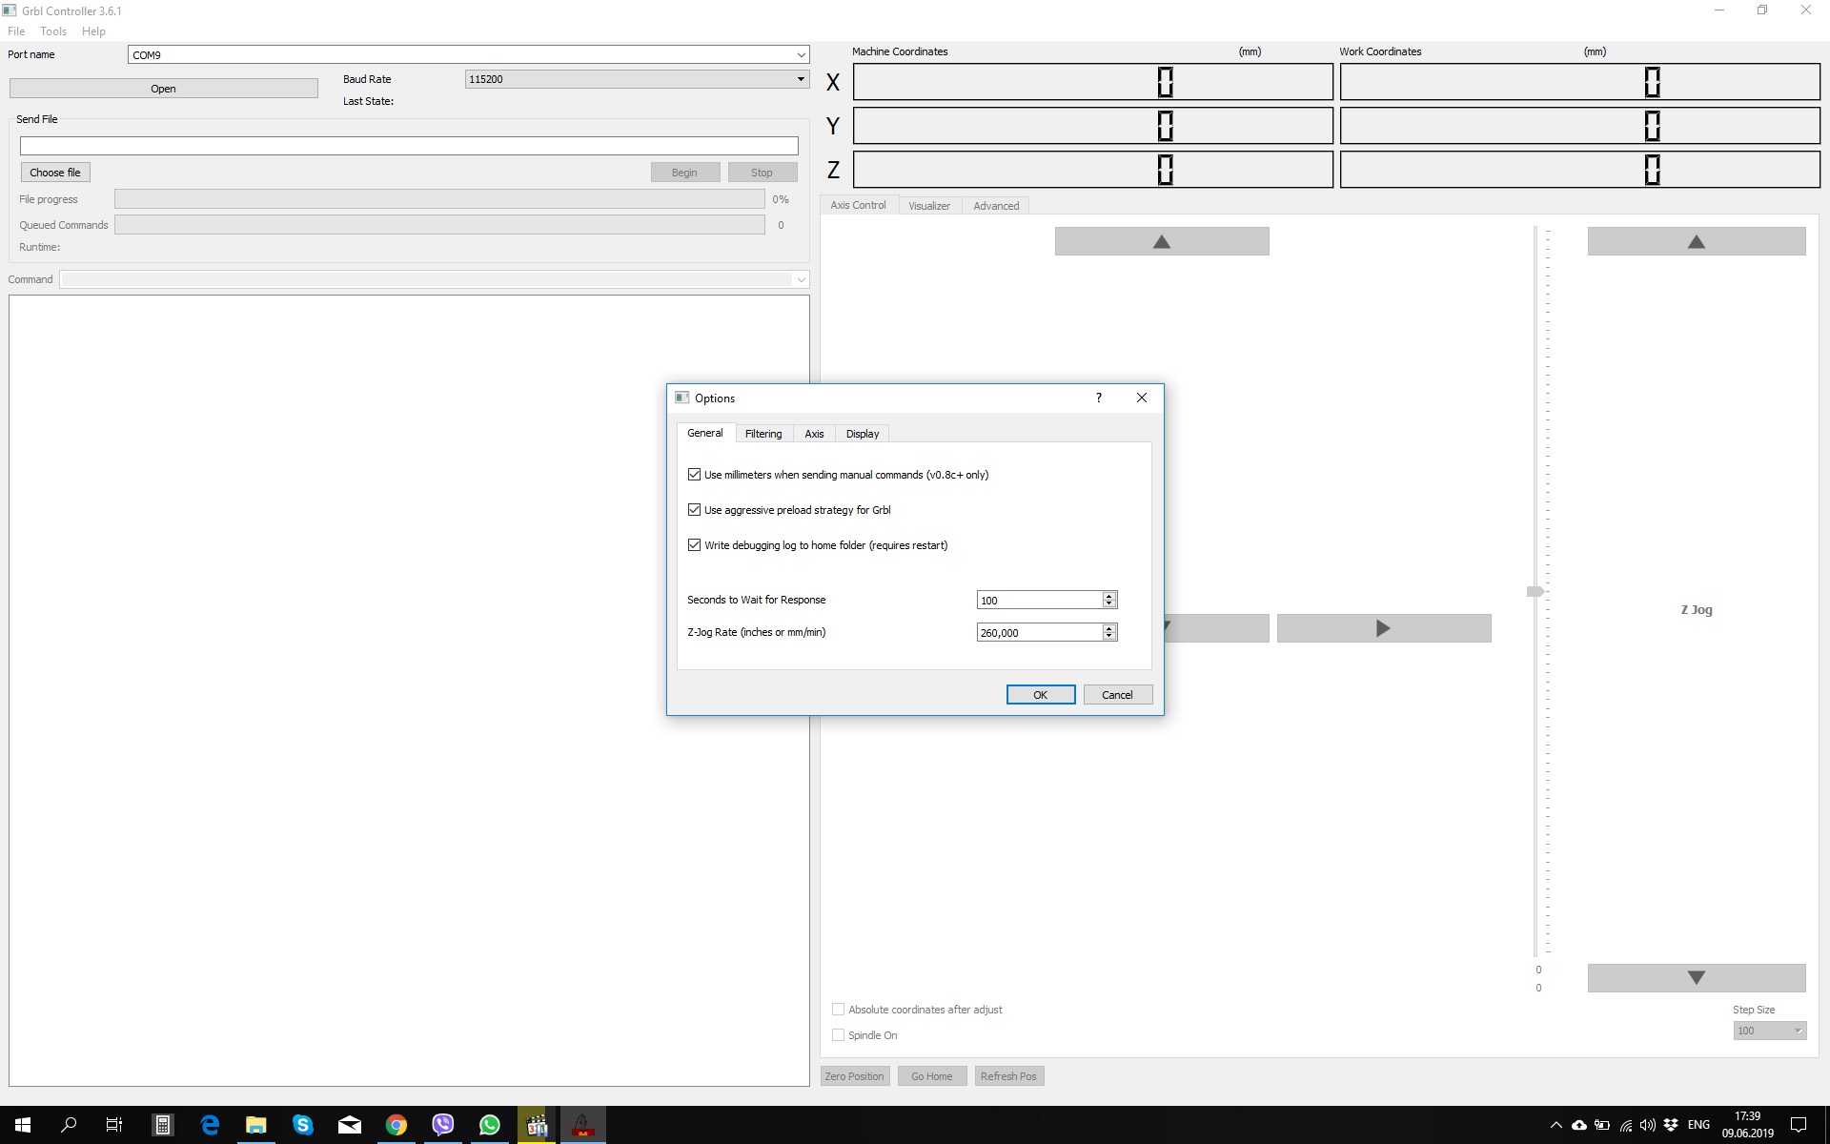Open the Axis tab in Options
The width and height of the screenshot is (1830, 1144).
click(x=813, y=434)
